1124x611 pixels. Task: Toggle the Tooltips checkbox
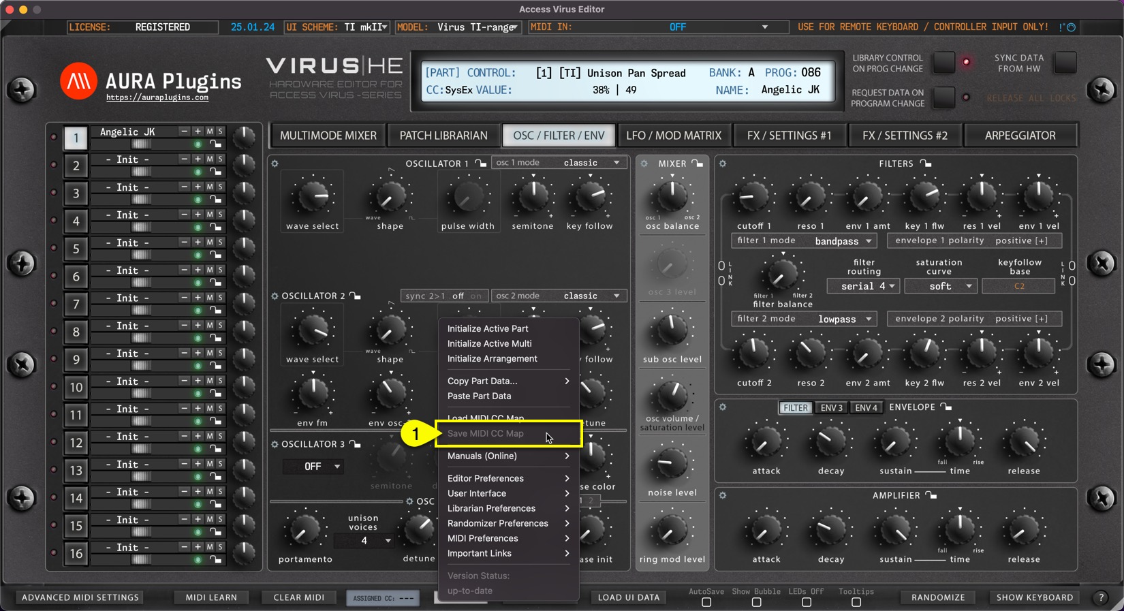(x=856, y=602)
